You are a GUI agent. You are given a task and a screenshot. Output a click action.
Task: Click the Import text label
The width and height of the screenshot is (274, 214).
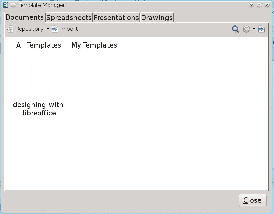pyautogui.click(x=69, y=29)
